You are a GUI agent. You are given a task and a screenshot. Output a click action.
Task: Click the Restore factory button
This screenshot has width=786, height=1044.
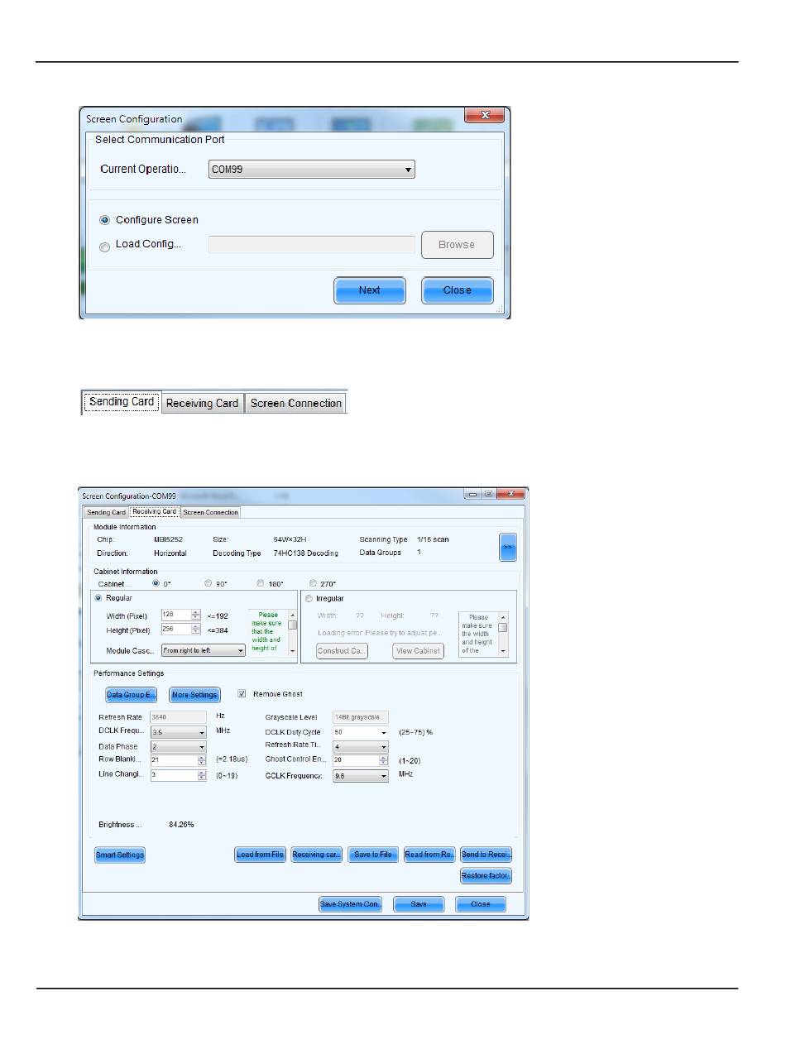pos(486,875)
